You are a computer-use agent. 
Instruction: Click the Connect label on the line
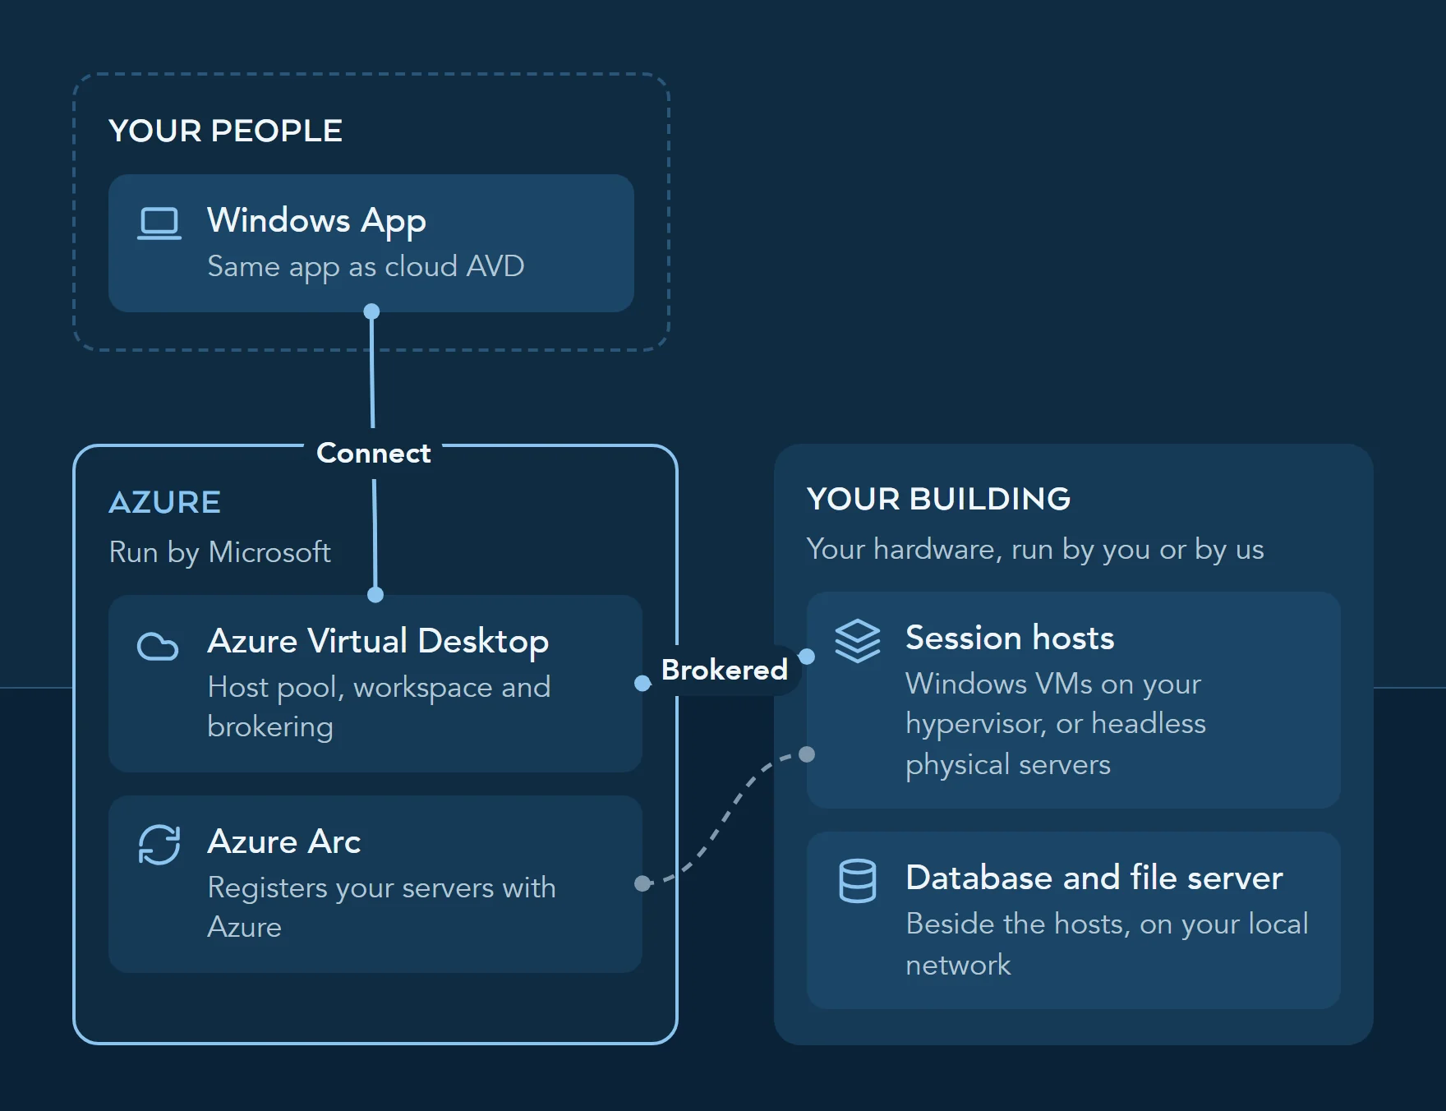pyautogui.click(x=374, y=453)
